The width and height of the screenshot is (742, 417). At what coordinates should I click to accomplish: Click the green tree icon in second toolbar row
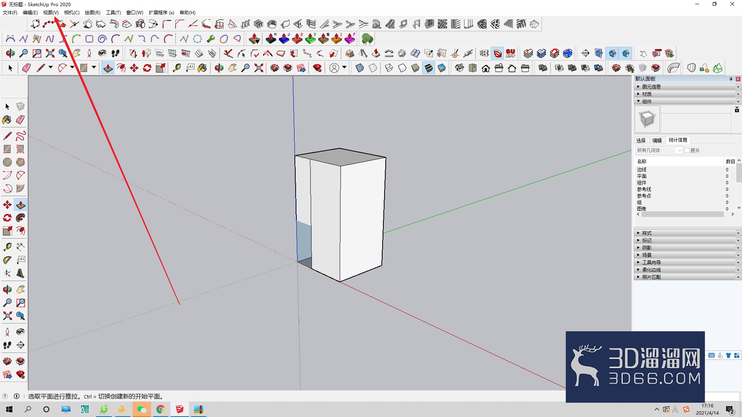367,39
